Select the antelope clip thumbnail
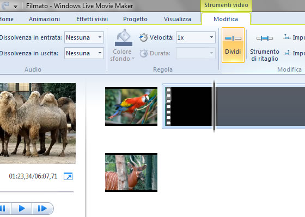 point(131,173)
